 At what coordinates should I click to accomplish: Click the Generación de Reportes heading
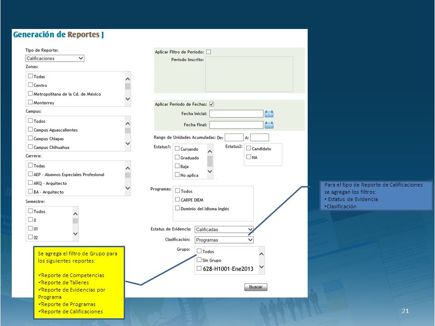coord(58,35)
